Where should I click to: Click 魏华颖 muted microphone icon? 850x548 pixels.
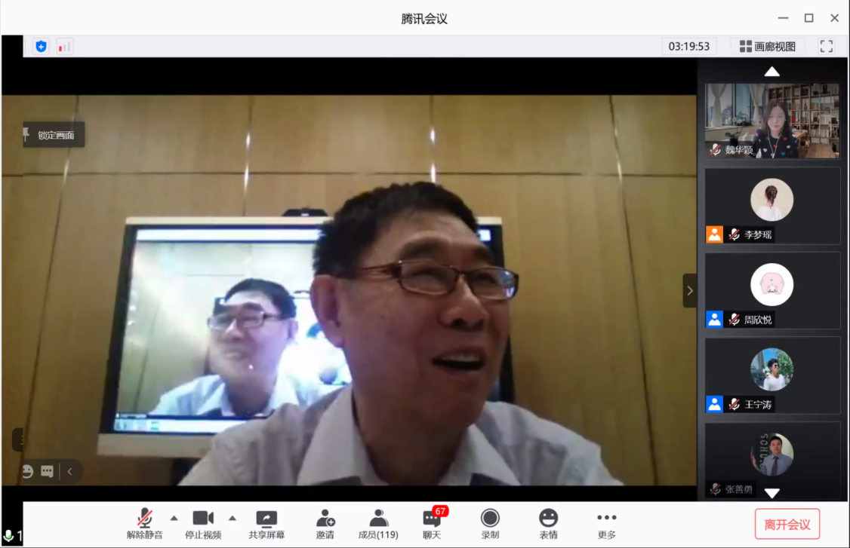[x=716, y=149]
